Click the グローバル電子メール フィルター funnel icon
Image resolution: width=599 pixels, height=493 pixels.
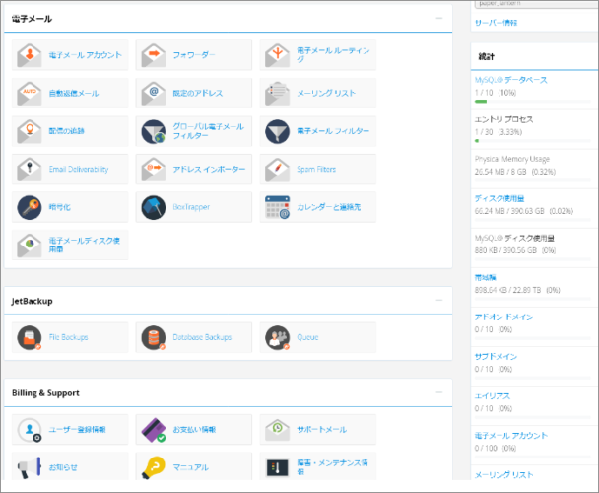(154, 131)
